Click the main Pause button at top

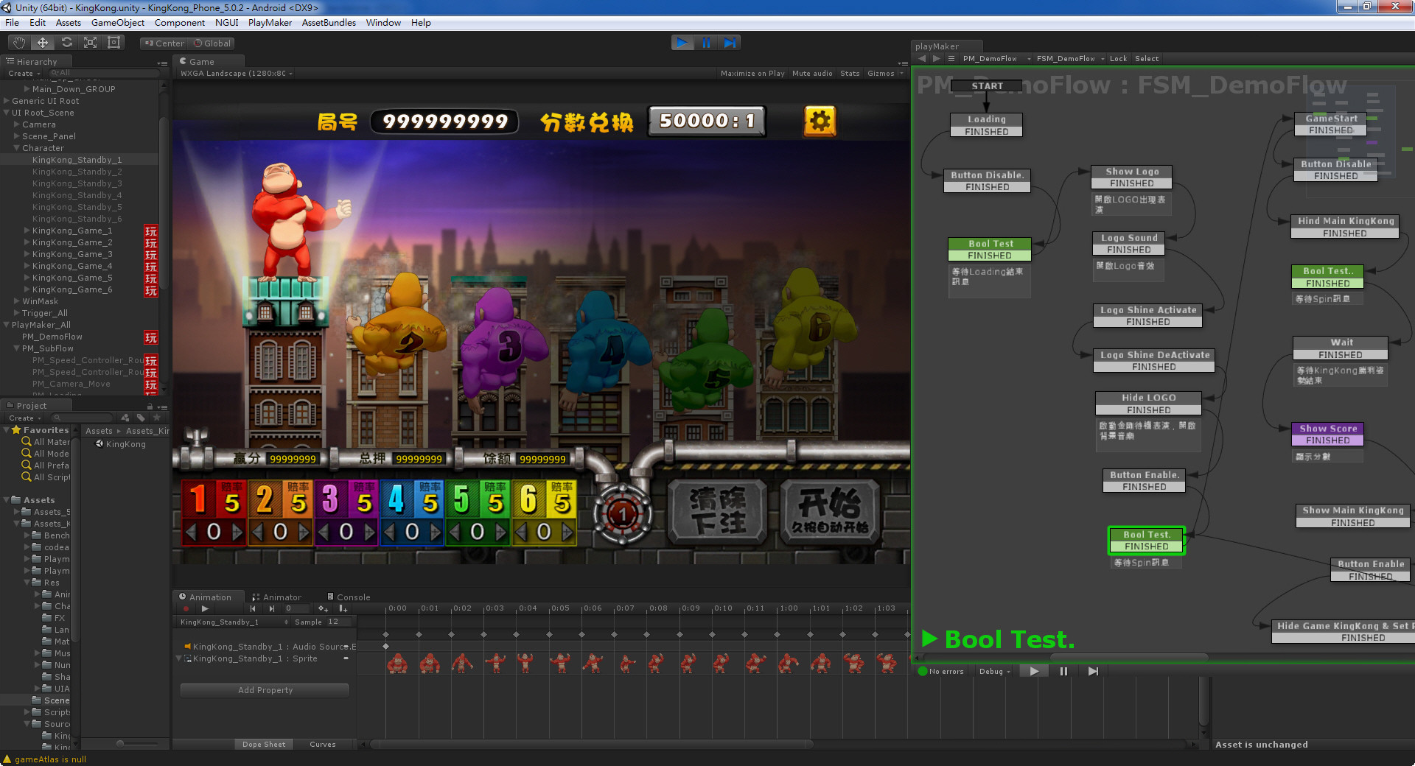(706, 43)
